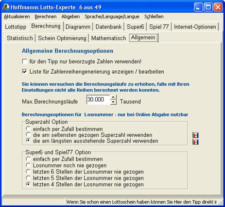The image size is (225, 207).
Task: Decrease Max.Berechnungsläufe with down arrow
Action: tap(113, 102)
